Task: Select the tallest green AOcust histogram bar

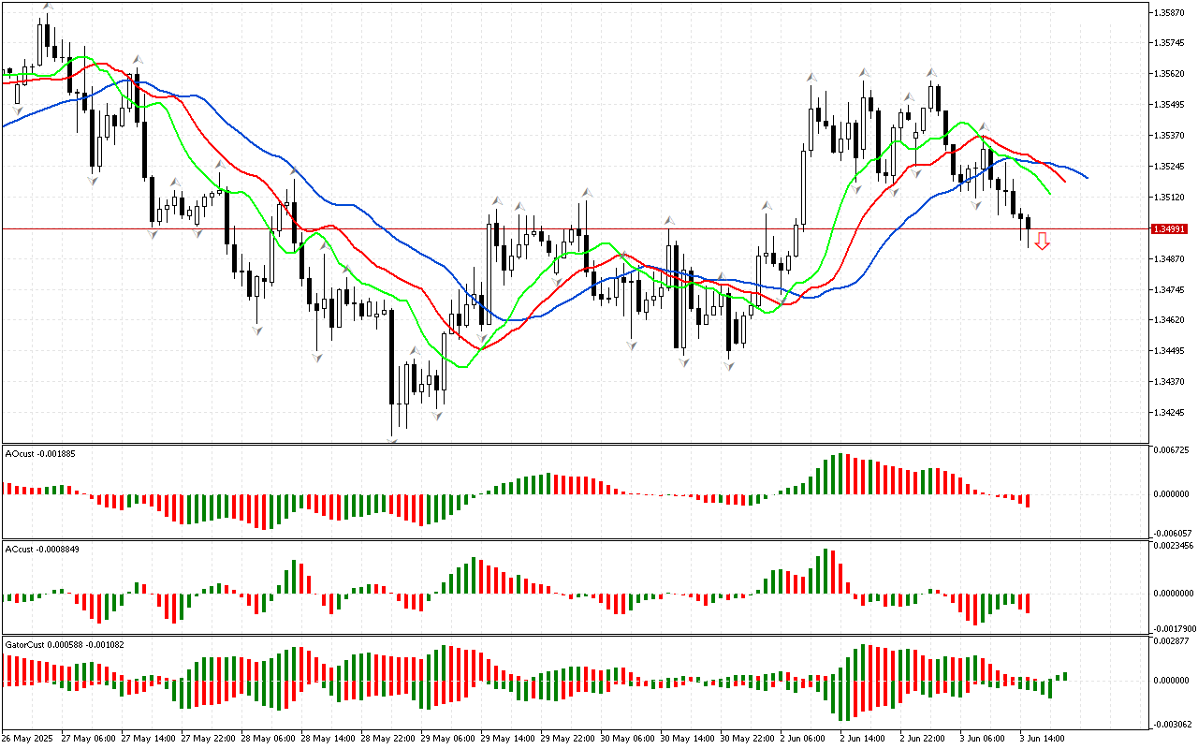Action: pyautogui.click(x=840, y=474)
